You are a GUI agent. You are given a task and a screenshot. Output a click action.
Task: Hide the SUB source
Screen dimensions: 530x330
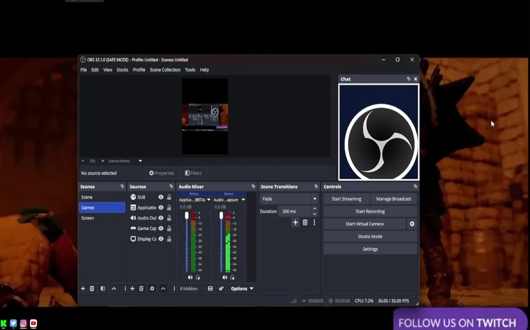click(x=161, y=197)
